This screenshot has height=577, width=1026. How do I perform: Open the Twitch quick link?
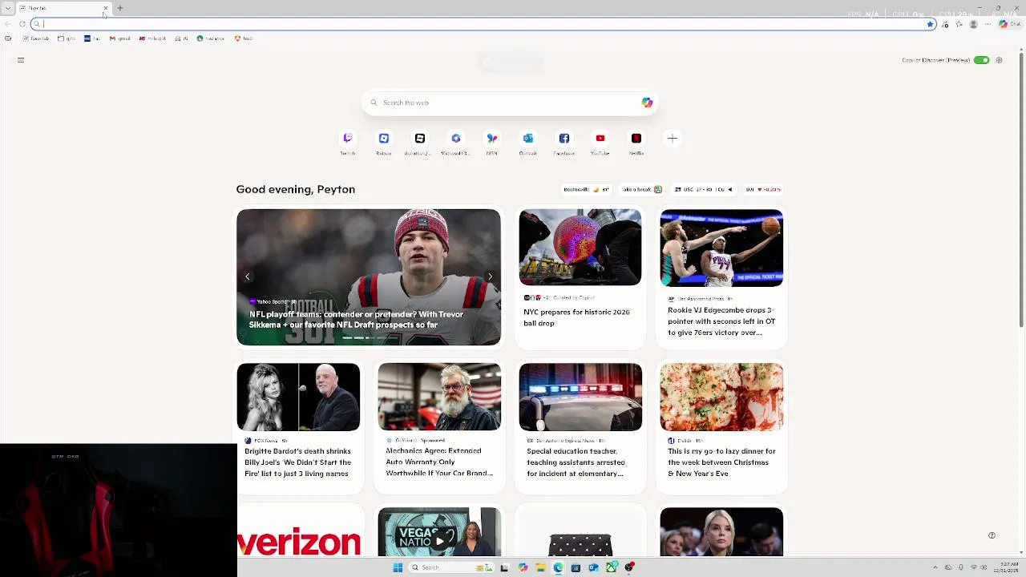347,139
